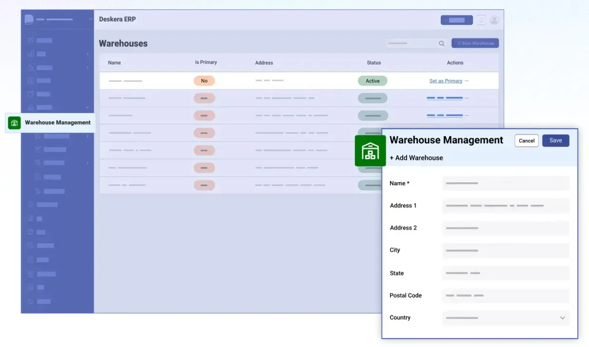
Task: Click the New Warehouse button
Action: (474, 43)
